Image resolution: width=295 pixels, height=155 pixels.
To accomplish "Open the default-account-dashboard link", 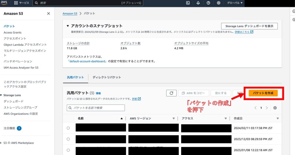I will point(87,61).
